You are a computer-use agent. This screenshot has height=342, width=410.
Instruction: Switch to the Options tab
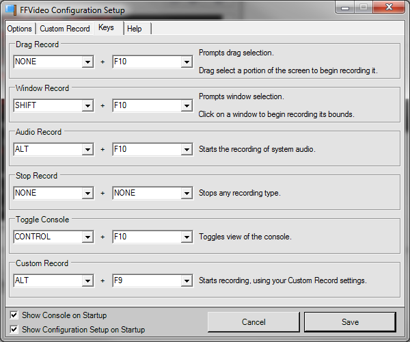pos(20,29)
